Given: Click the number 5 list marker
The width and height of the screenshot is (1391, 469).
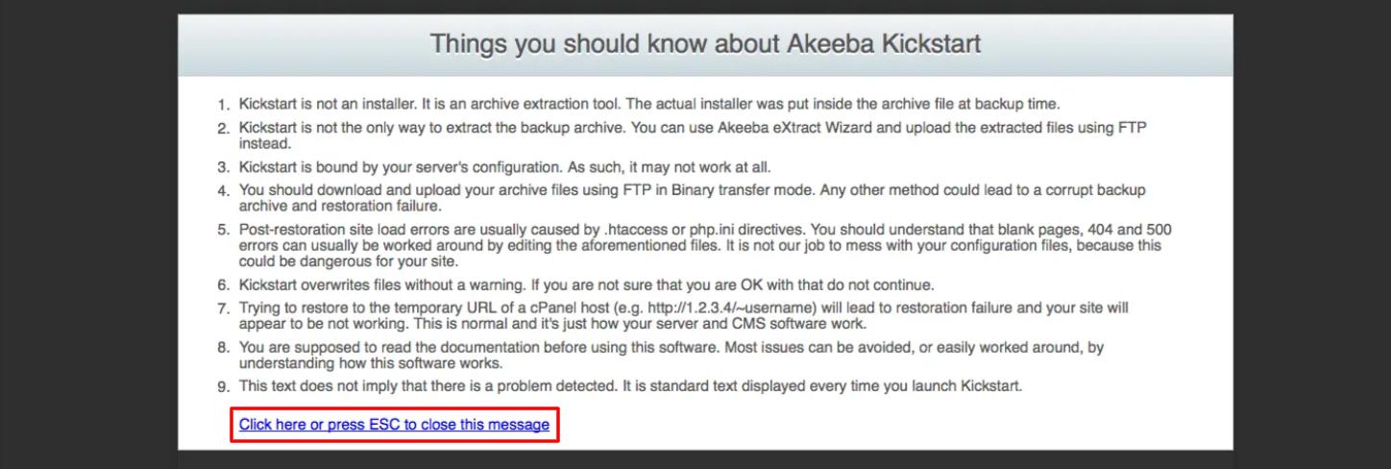Looking at the screenshot, I should (x=223, y=230).
